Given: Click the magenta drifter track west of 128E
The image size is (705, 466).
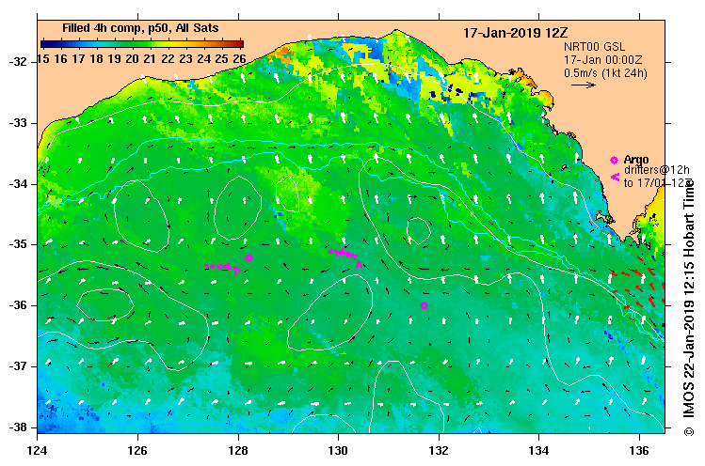Looking at the screenshot, I should 222,267.
